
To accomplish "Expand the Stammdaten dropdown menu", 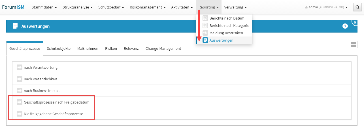I will coord(44,7).
